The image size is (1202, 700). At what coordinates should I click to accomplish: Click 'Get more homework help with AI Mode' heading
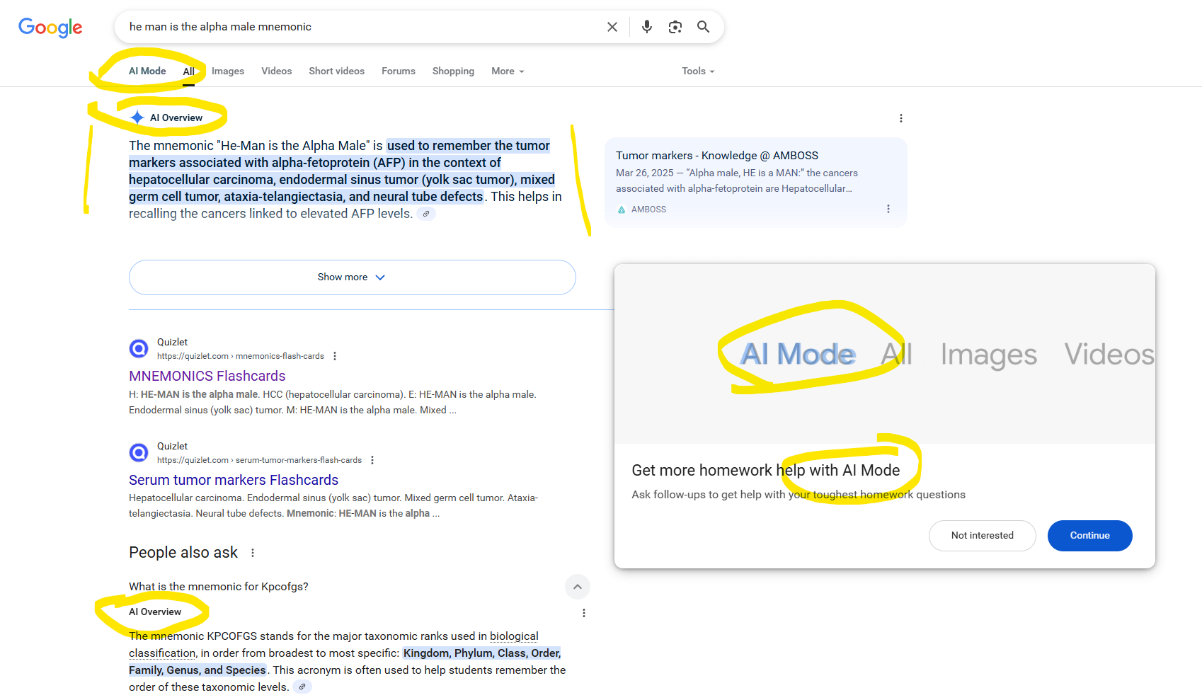[x=766, y=471]
